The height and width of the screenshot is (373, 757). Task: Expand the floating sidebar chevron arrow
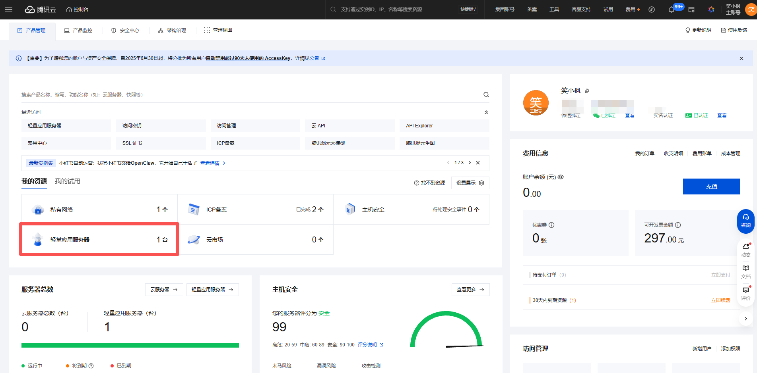click(x=745, y=319)
